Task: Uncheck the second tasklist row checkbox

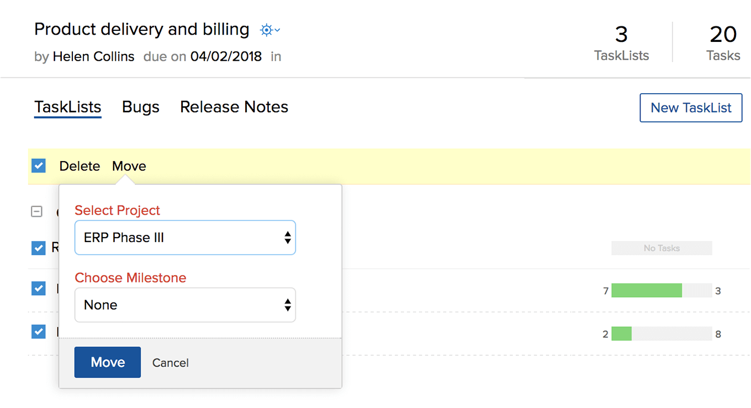Action: (x=39, y=288)
